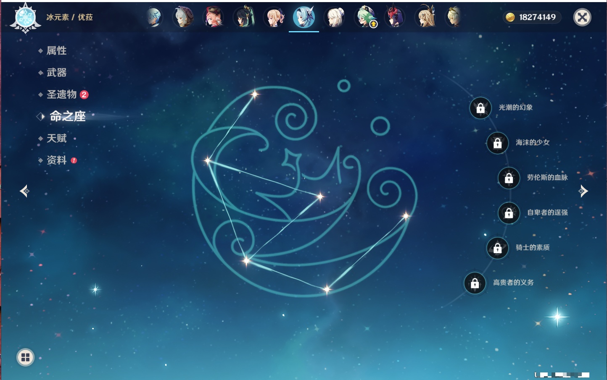
Task: Open the grid view button bottom-left
Action: tap(25, 357)
